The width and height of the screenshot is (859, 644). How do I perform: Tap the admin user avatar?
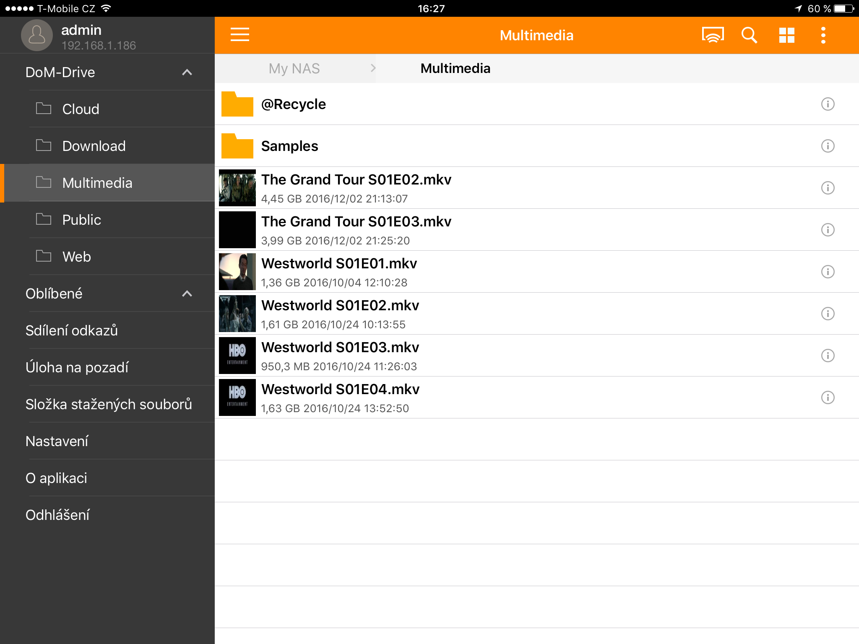click(x=37, y=35)
